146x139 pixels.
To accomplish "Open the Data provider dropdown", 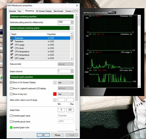I will 66,64.
